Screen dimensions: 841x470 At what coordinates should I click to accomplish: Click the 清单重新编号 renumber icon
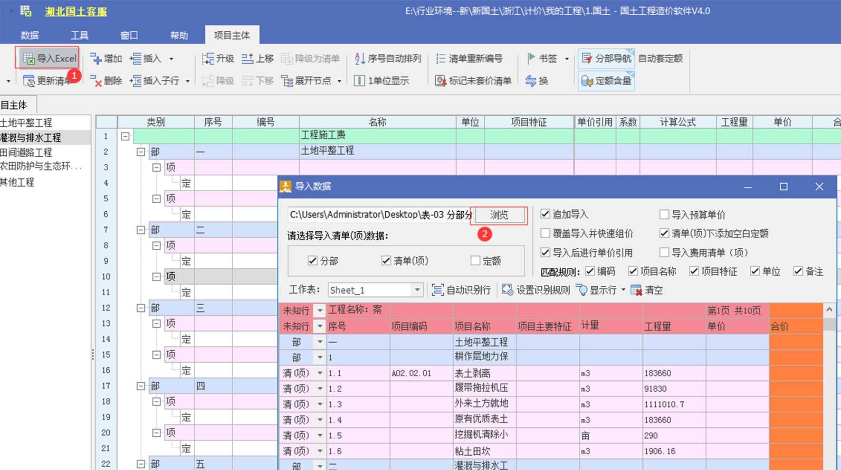(x=441, y=58)
